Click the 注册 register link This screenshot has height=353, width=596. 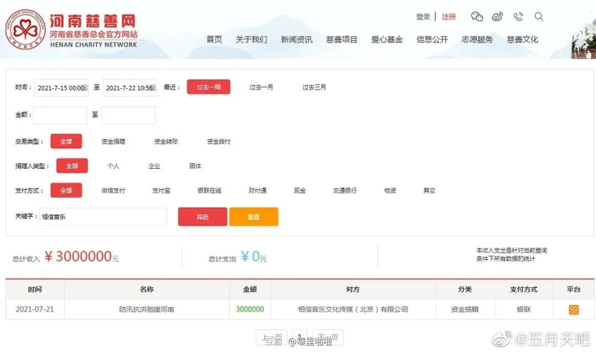[x=448, y=17]
